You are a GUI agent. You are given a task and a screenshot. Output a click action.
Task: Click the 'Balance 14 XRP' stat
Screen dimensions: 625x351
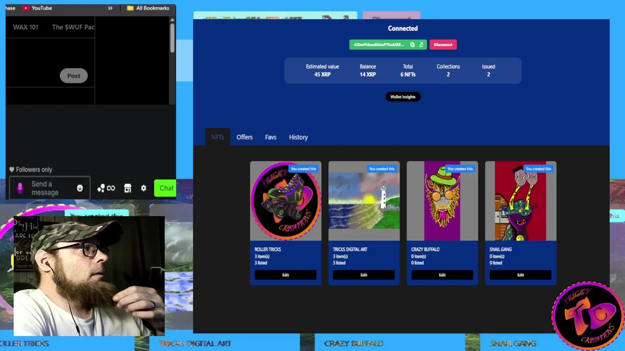pyautogui.click(x=368, y=71)
